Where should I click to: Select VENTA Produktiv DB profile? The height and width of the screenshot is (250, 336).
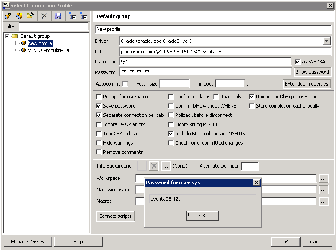49,50
